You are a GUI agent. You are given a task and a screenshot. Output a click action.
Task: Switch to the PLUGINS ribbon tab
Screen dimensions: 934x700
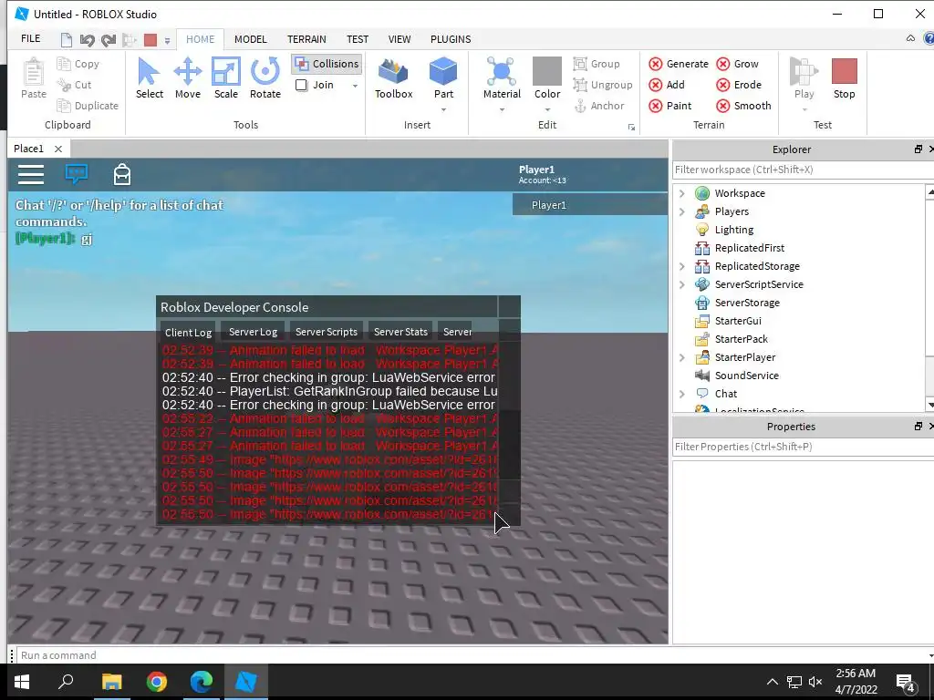451,39
